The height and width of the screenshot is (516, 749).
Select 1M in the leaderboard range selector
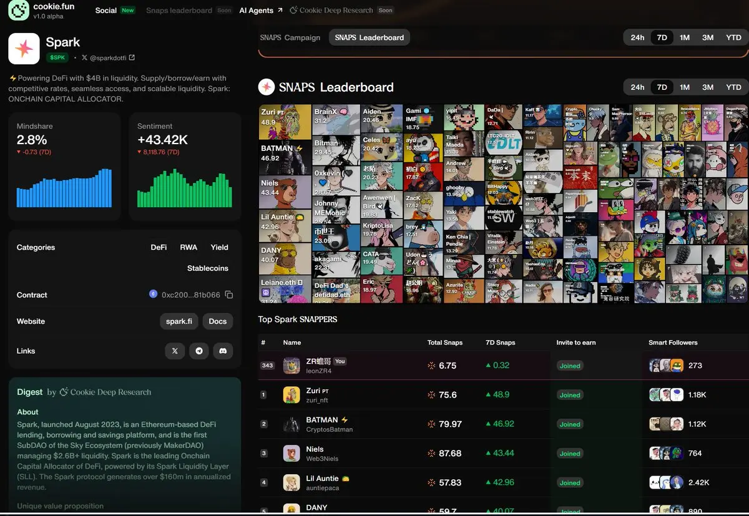685,87
